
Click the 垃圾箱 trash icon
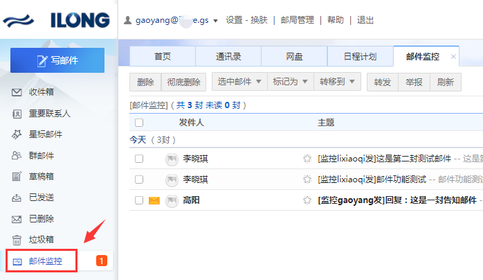(18, 240)
